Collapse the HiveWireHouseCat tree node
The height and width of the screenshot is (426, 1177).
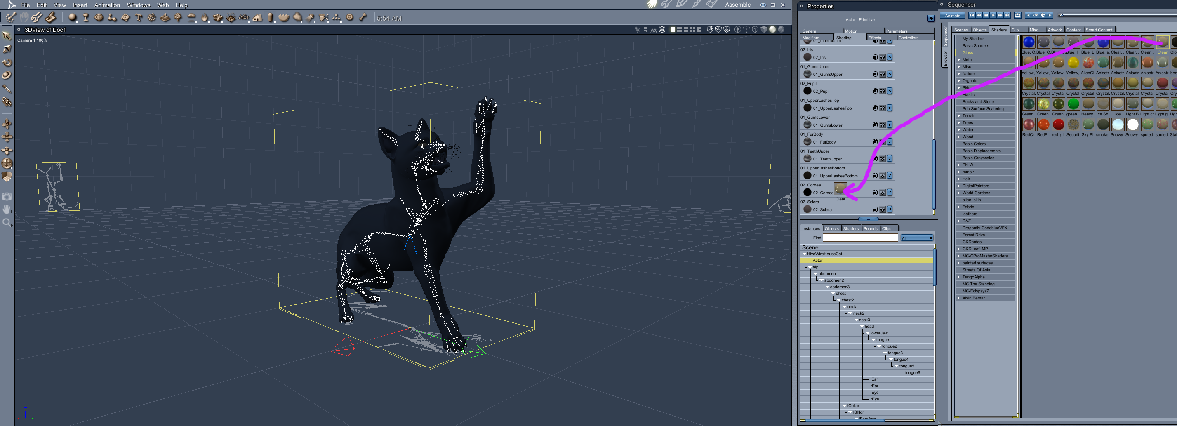coord(804,254)
